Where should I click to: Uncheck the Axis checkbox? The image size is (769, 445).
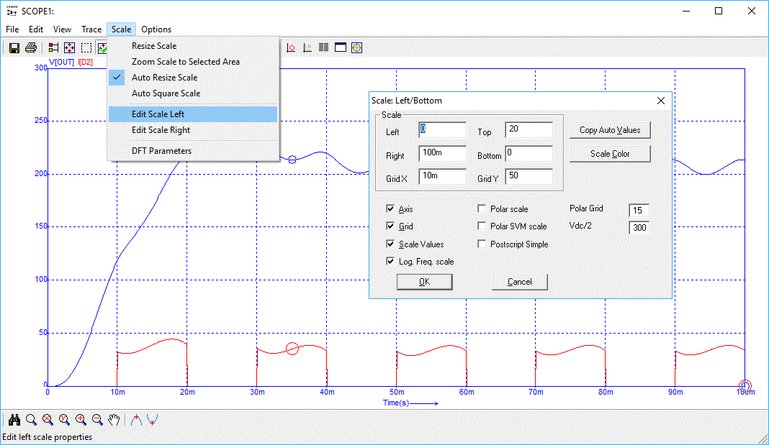390,208
